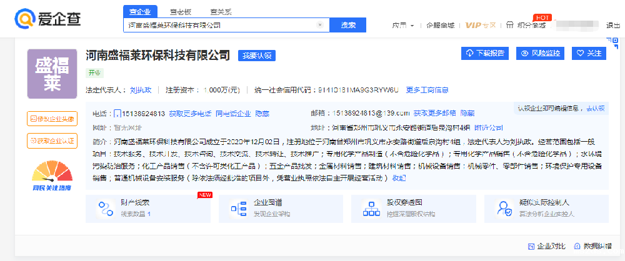Click 数据纠错 at bottom
The width and height of the screenshot is (625, 261).
point(592,246)
